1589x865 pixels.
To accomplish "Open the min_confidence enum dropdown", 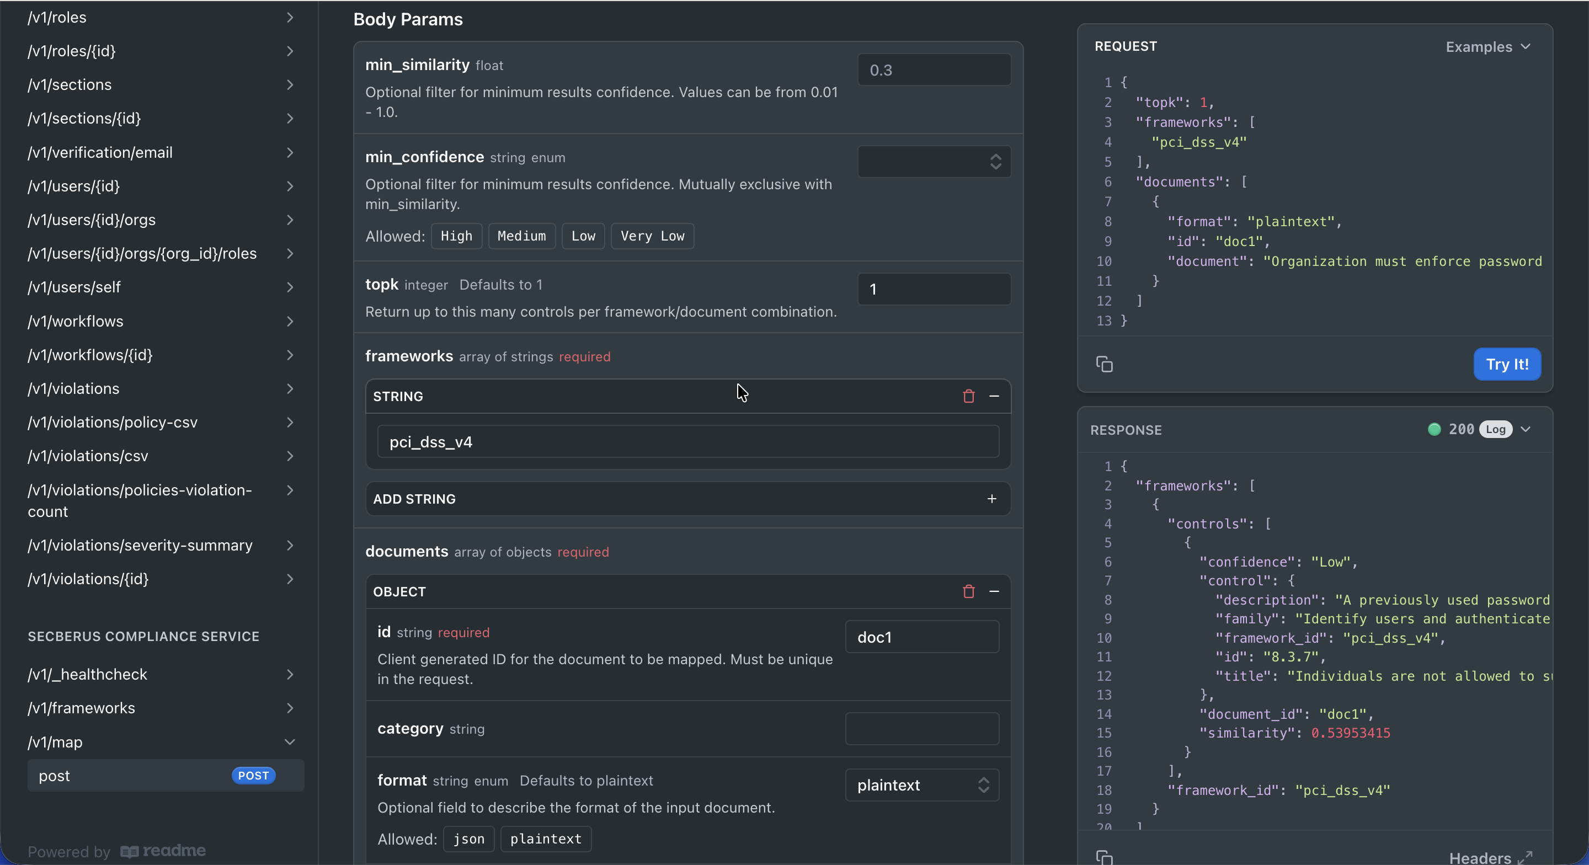I will coord(934,162).
